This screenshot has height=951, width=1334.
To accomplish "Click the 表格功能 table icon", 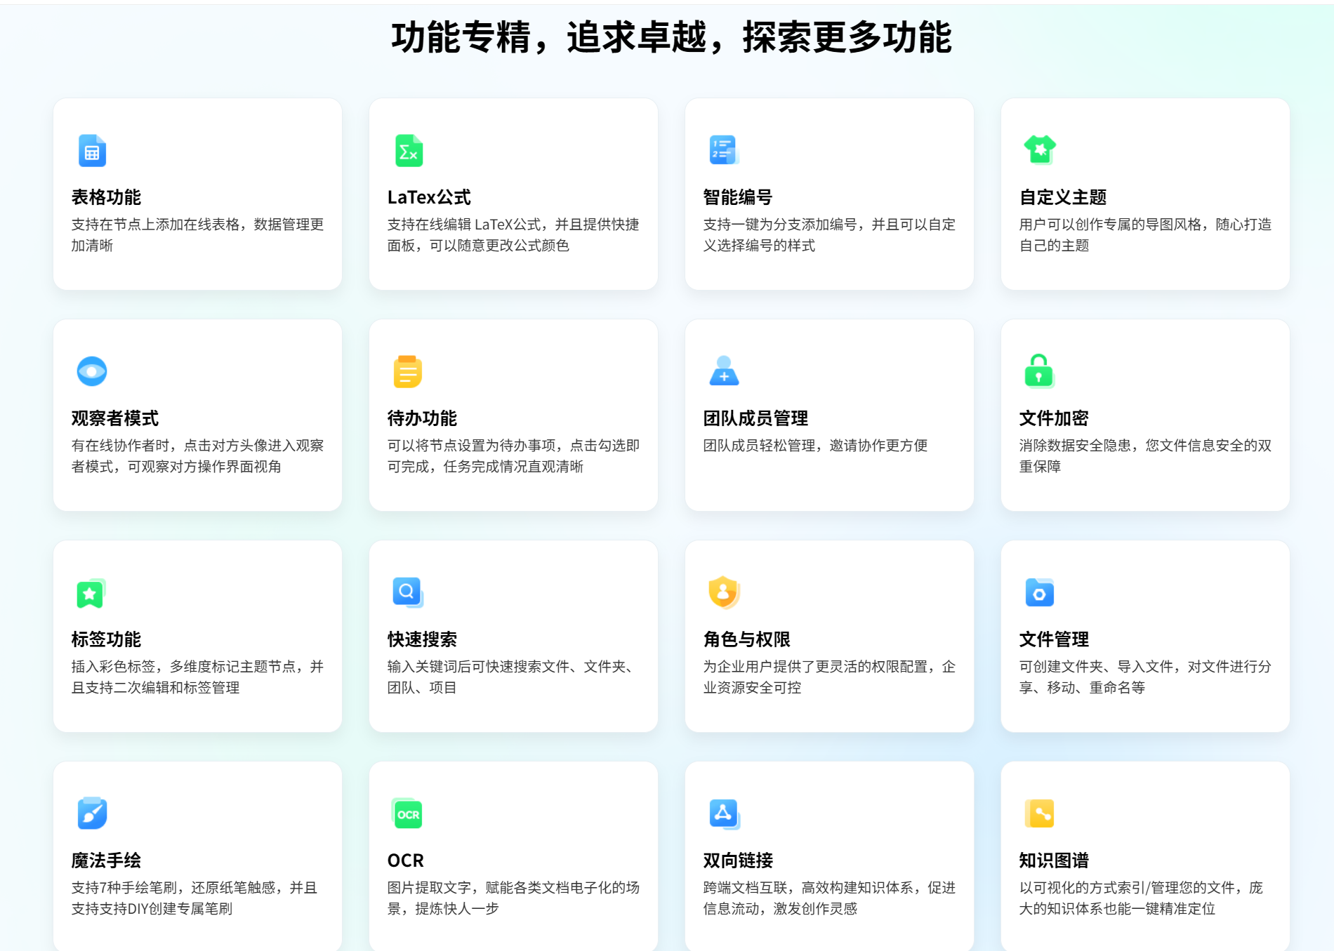I will coord(92,150).
